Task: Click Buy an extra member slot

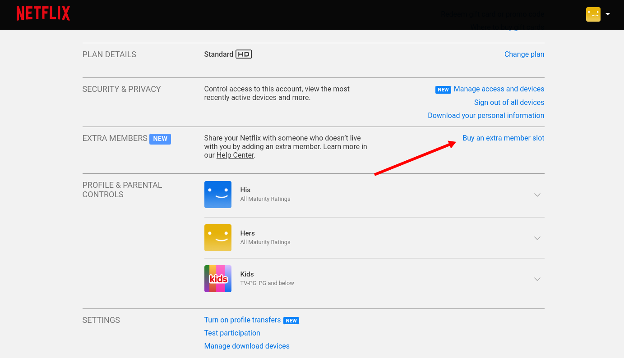Action: tap(503, 138)
